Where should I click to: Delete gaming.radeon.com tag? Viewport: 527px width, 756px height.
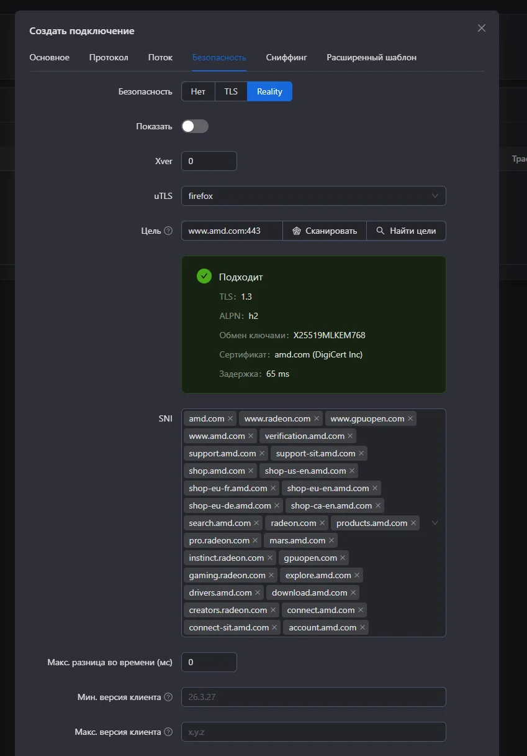coord(271,576)
